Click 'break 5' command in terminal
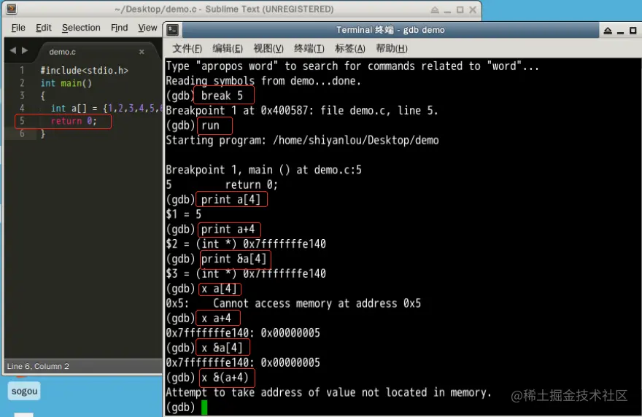Image resolution: width=642 pixels, height=417 pixels. (222, 96)
